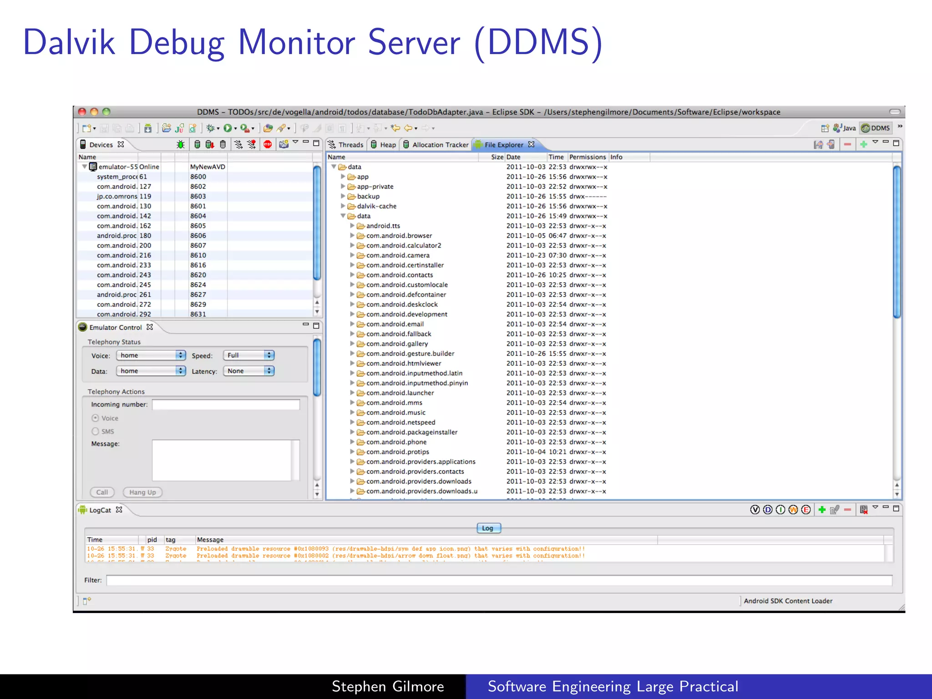The width and height of the screenshot is (932, 699).
Task: Select the jp.co.omrons process row
Action: pyautogui.click(x=195, y=196)
